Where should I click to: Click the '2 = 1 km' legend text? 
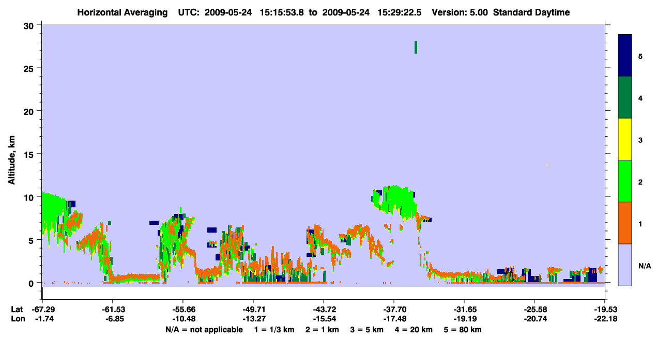click(x=322, y=330)
